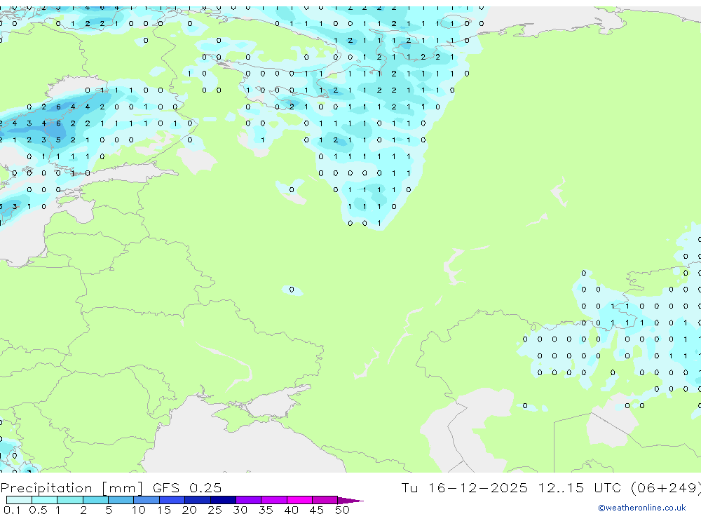Choose the 10–15 mm blue legend swatch

pos(147,500)
